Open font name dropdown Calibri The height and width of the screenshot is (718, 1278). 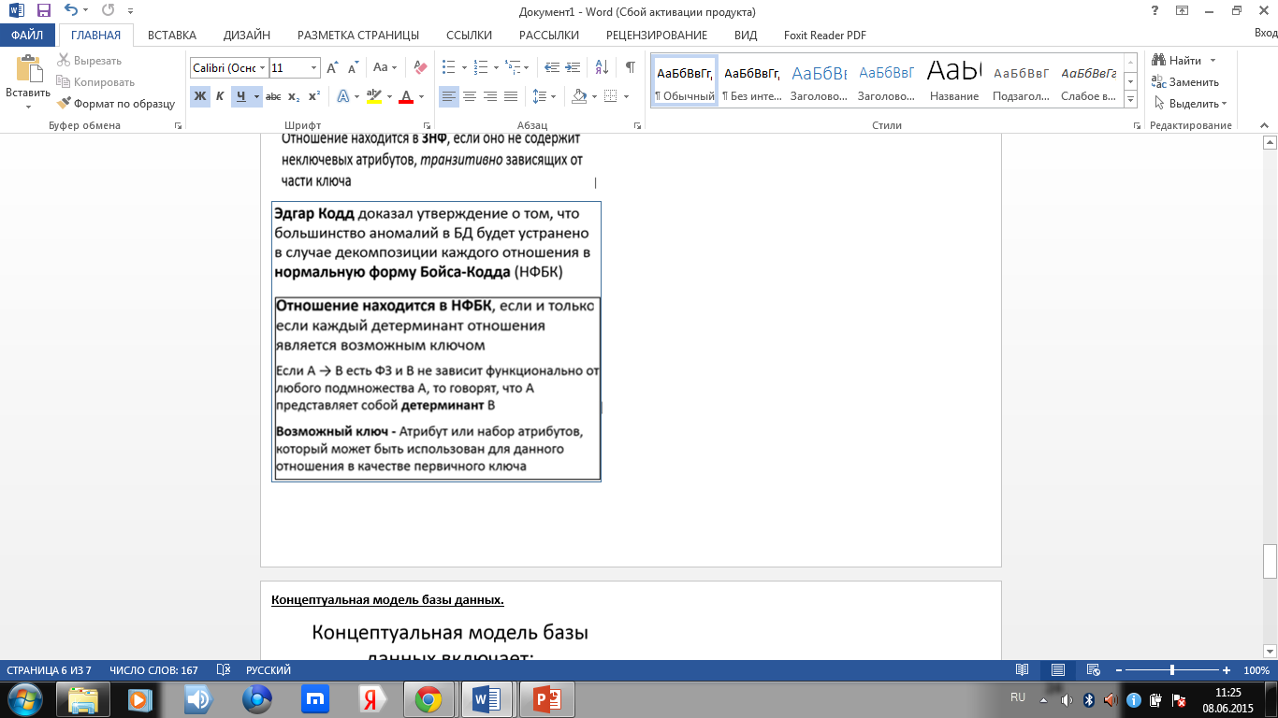click(x=262, y=67)
